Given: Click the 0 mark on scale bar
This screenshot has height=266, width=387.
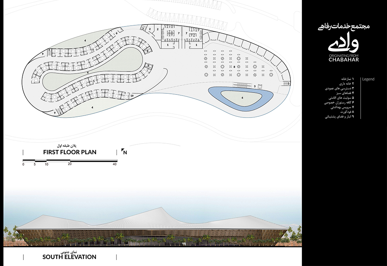Looking at the screenshot, I should coord(23,164).
